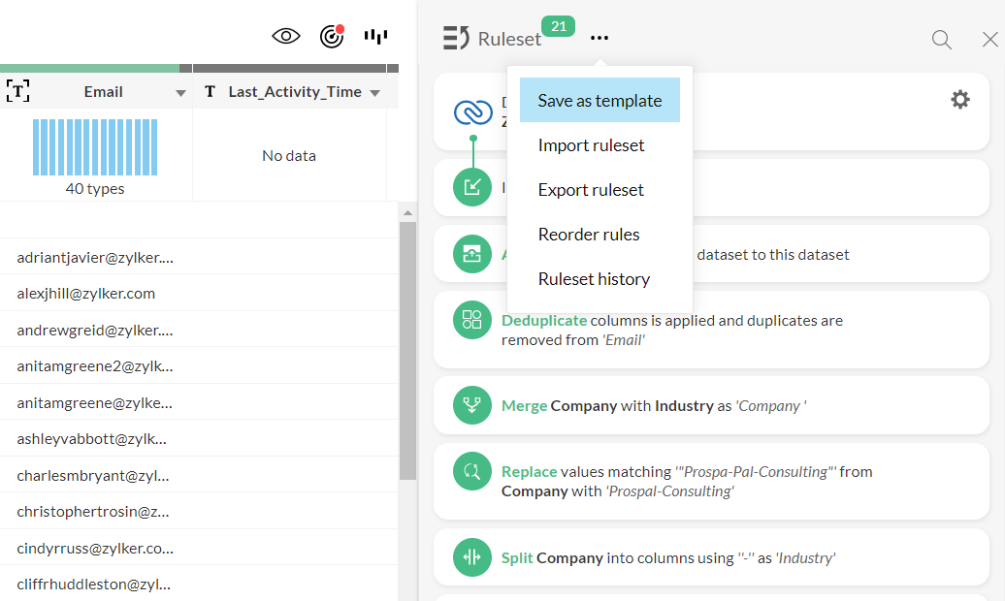The image size is (1005, 601).
Task: Click the Email column data type icon
Action: click(17, 91)
